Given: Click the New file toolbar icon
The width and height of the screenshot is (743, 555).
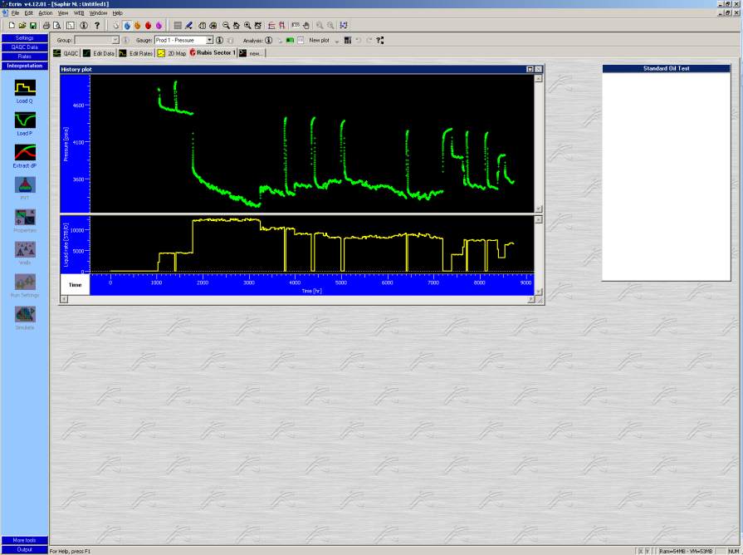Looking at the screenshot, I should coord(12,26).
